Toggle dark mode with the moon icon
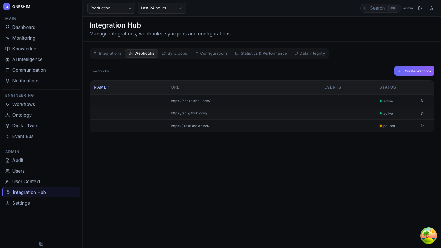 coord(432,8)
